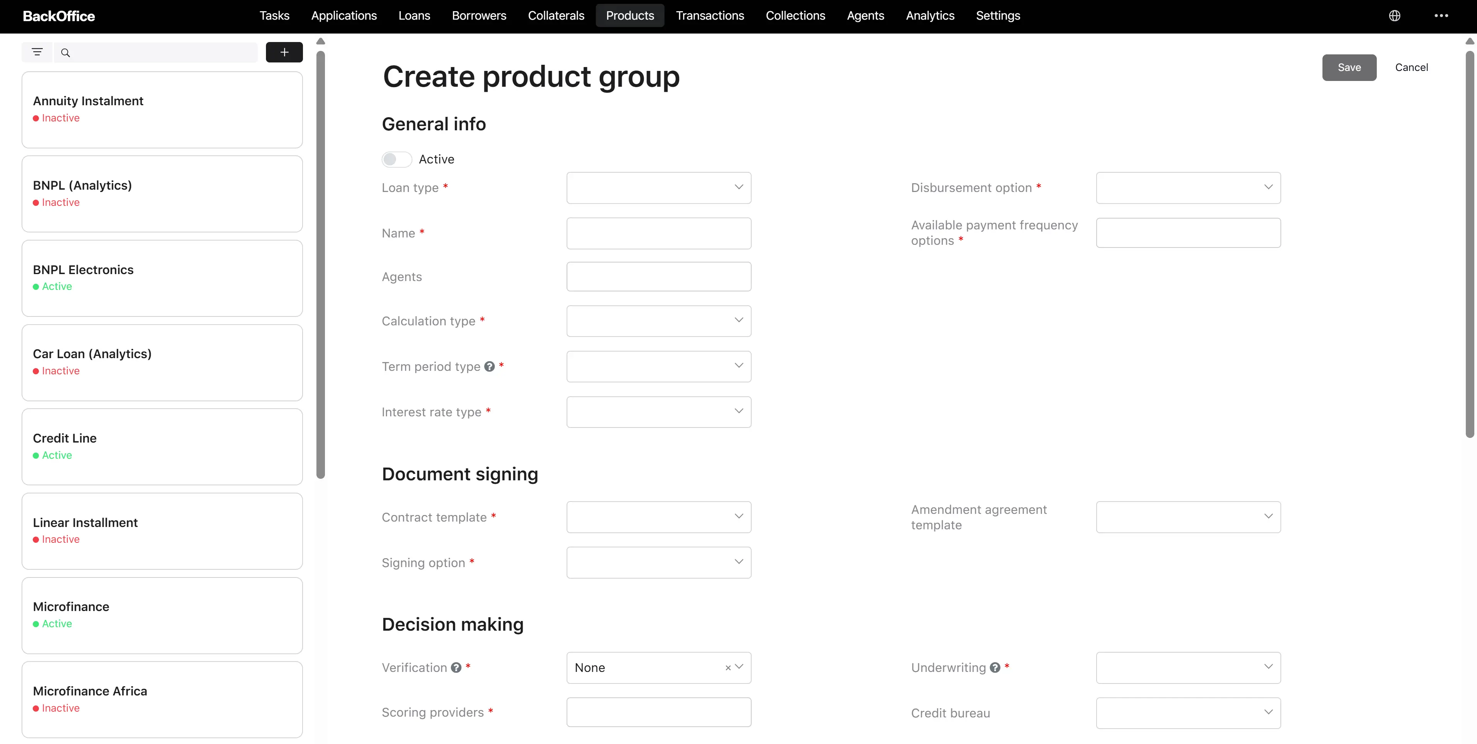Viewport: 1477px width, 744px height.
Task: Click the Name input field
Action: (x=659, y=234)
